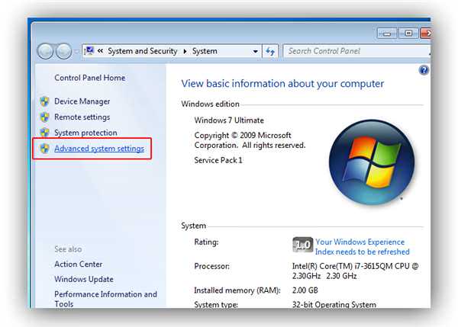Click the Windows 7 Ultimate edition text
This screenshot has height=327, width=458.
point(229,120)
